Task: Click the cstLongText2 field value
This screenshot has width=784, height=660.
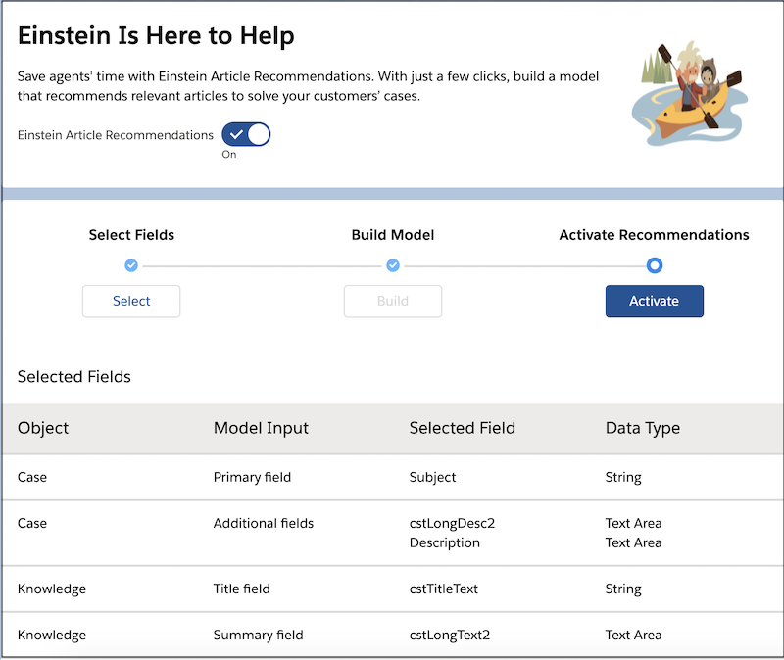Action: coord(450,635)
